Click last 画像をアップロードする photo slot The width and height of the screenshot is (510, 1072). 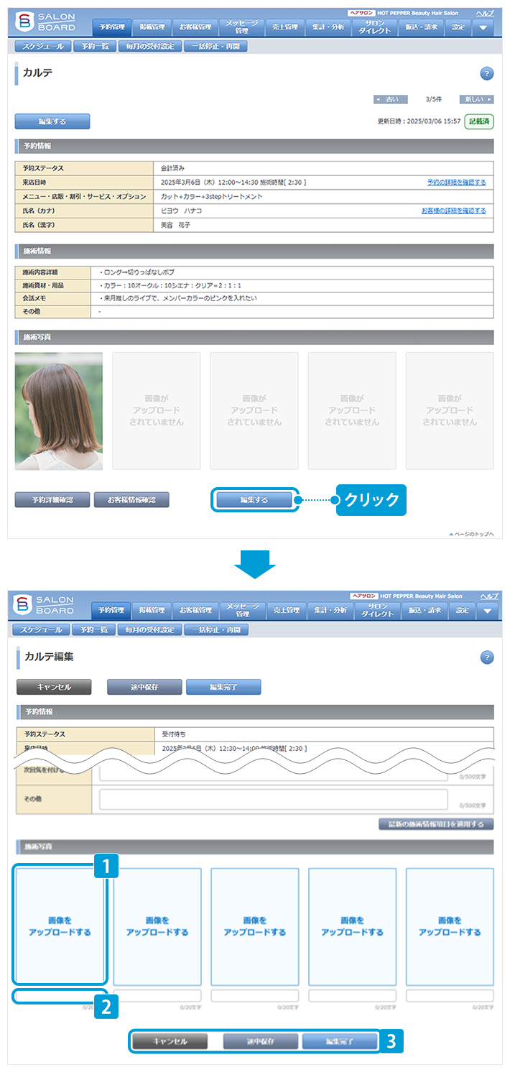click(450, 926)
